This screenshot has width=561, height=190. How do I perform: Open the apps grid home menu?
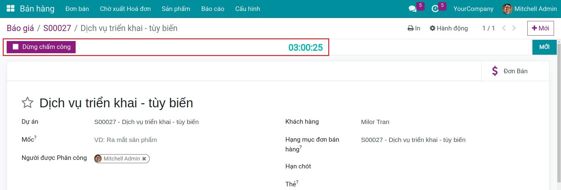click(11, 9)
